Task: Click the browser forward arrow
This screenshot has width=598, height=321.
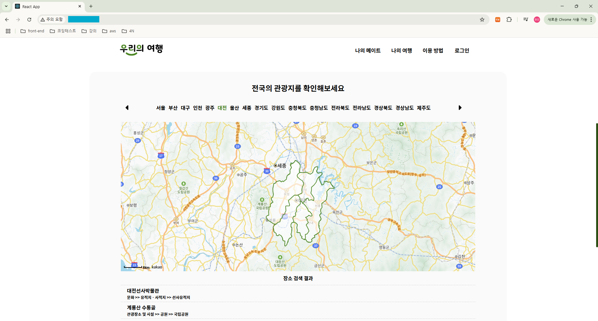Action: 18,20
